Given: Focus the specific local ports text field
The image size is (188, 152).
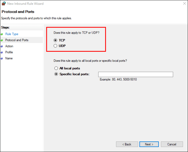Looking at the screenshot, I should (135, 75).
